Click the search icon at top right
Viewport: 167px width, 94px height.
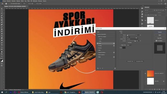(159, 3)
